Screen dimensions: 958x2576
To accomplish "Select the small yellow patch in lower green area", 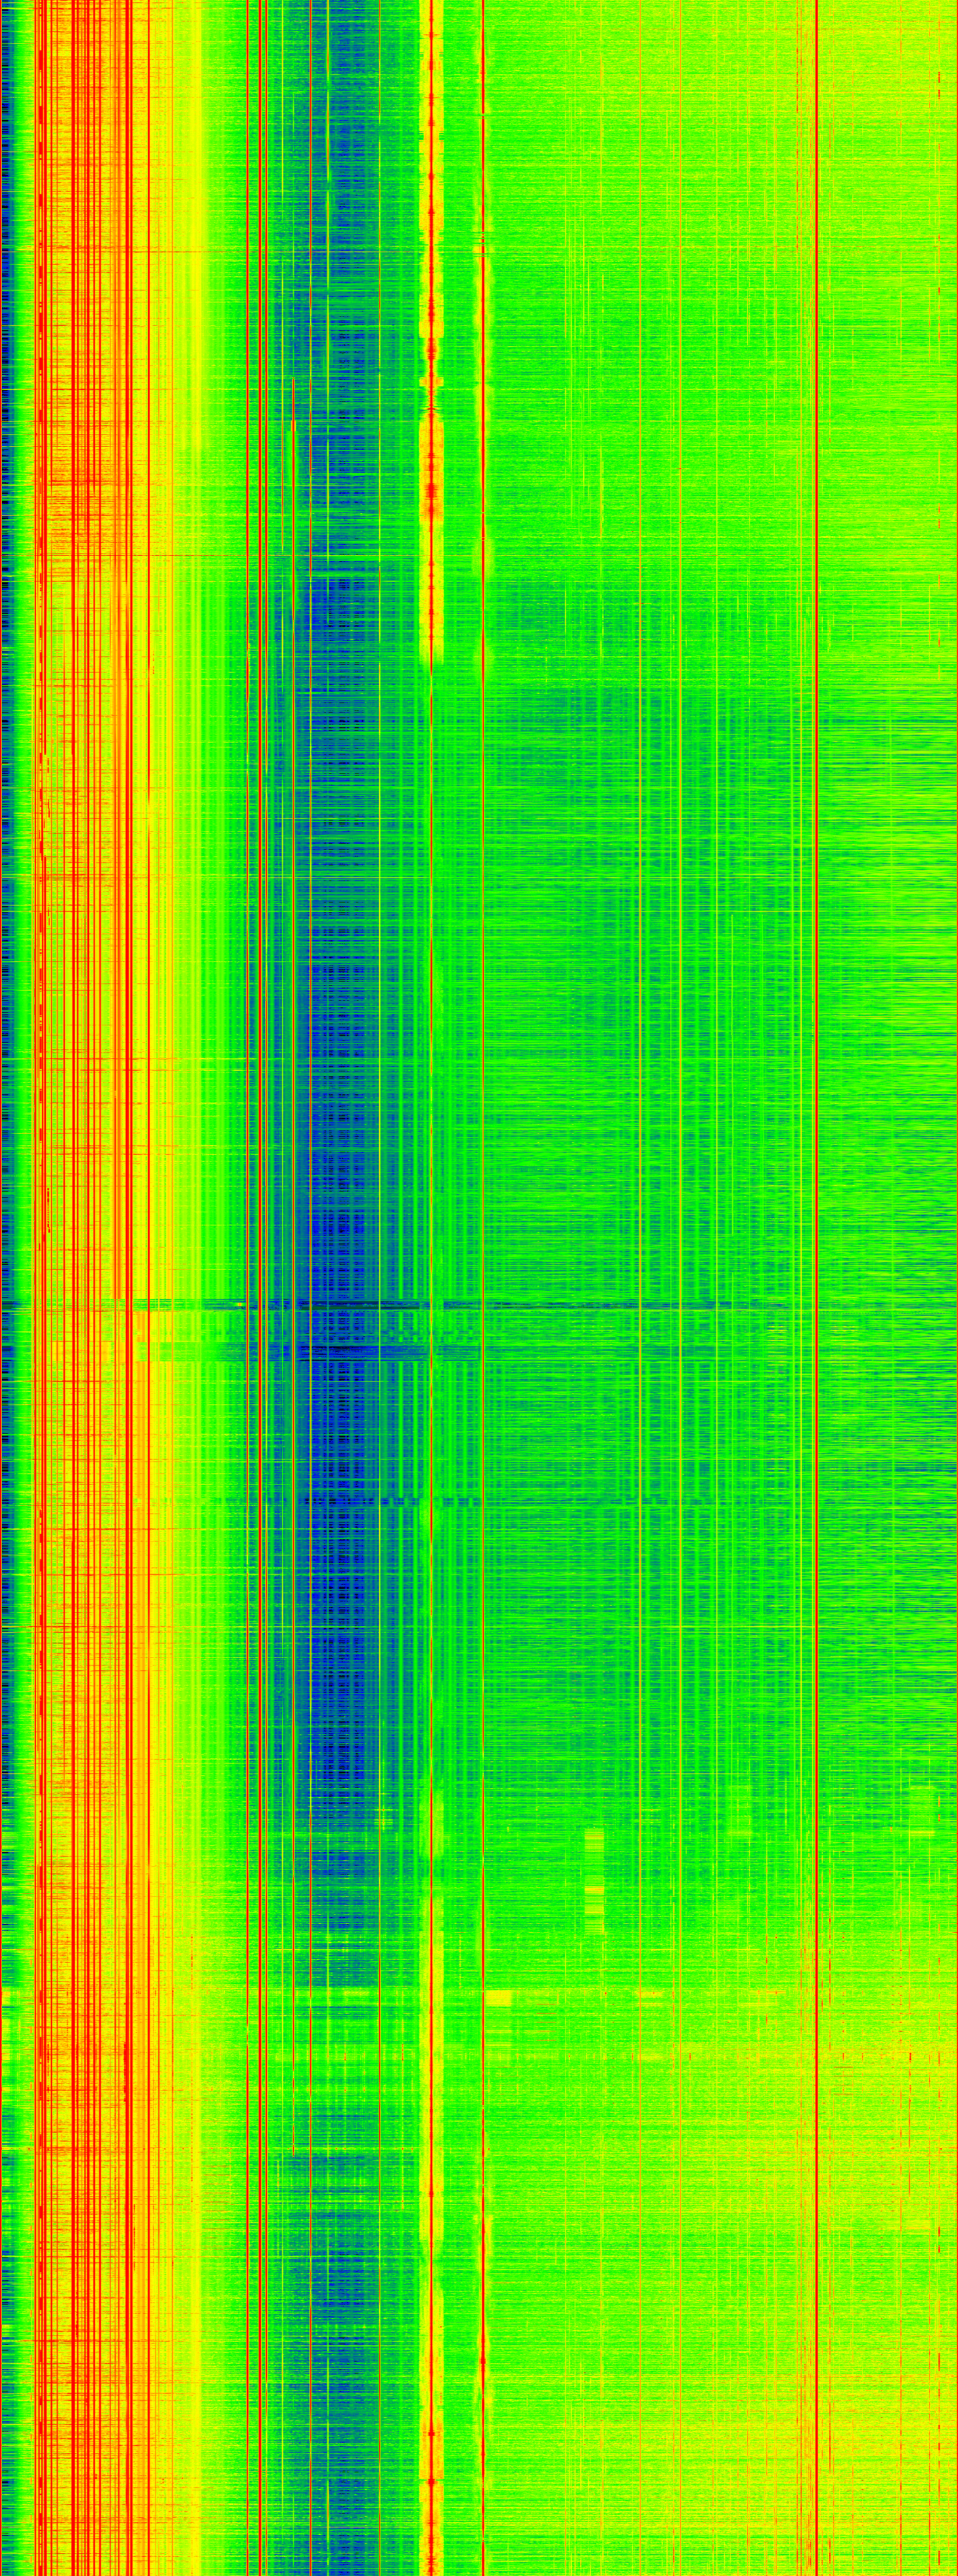I will (x=594, y=1890).
